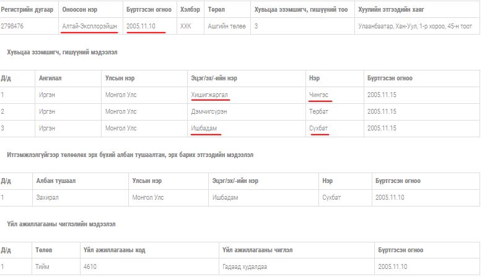482x277 pixels.
Task: Click the Улаанбаатар, Хан-Уул address cell
Action: click(x=414, y=27)
